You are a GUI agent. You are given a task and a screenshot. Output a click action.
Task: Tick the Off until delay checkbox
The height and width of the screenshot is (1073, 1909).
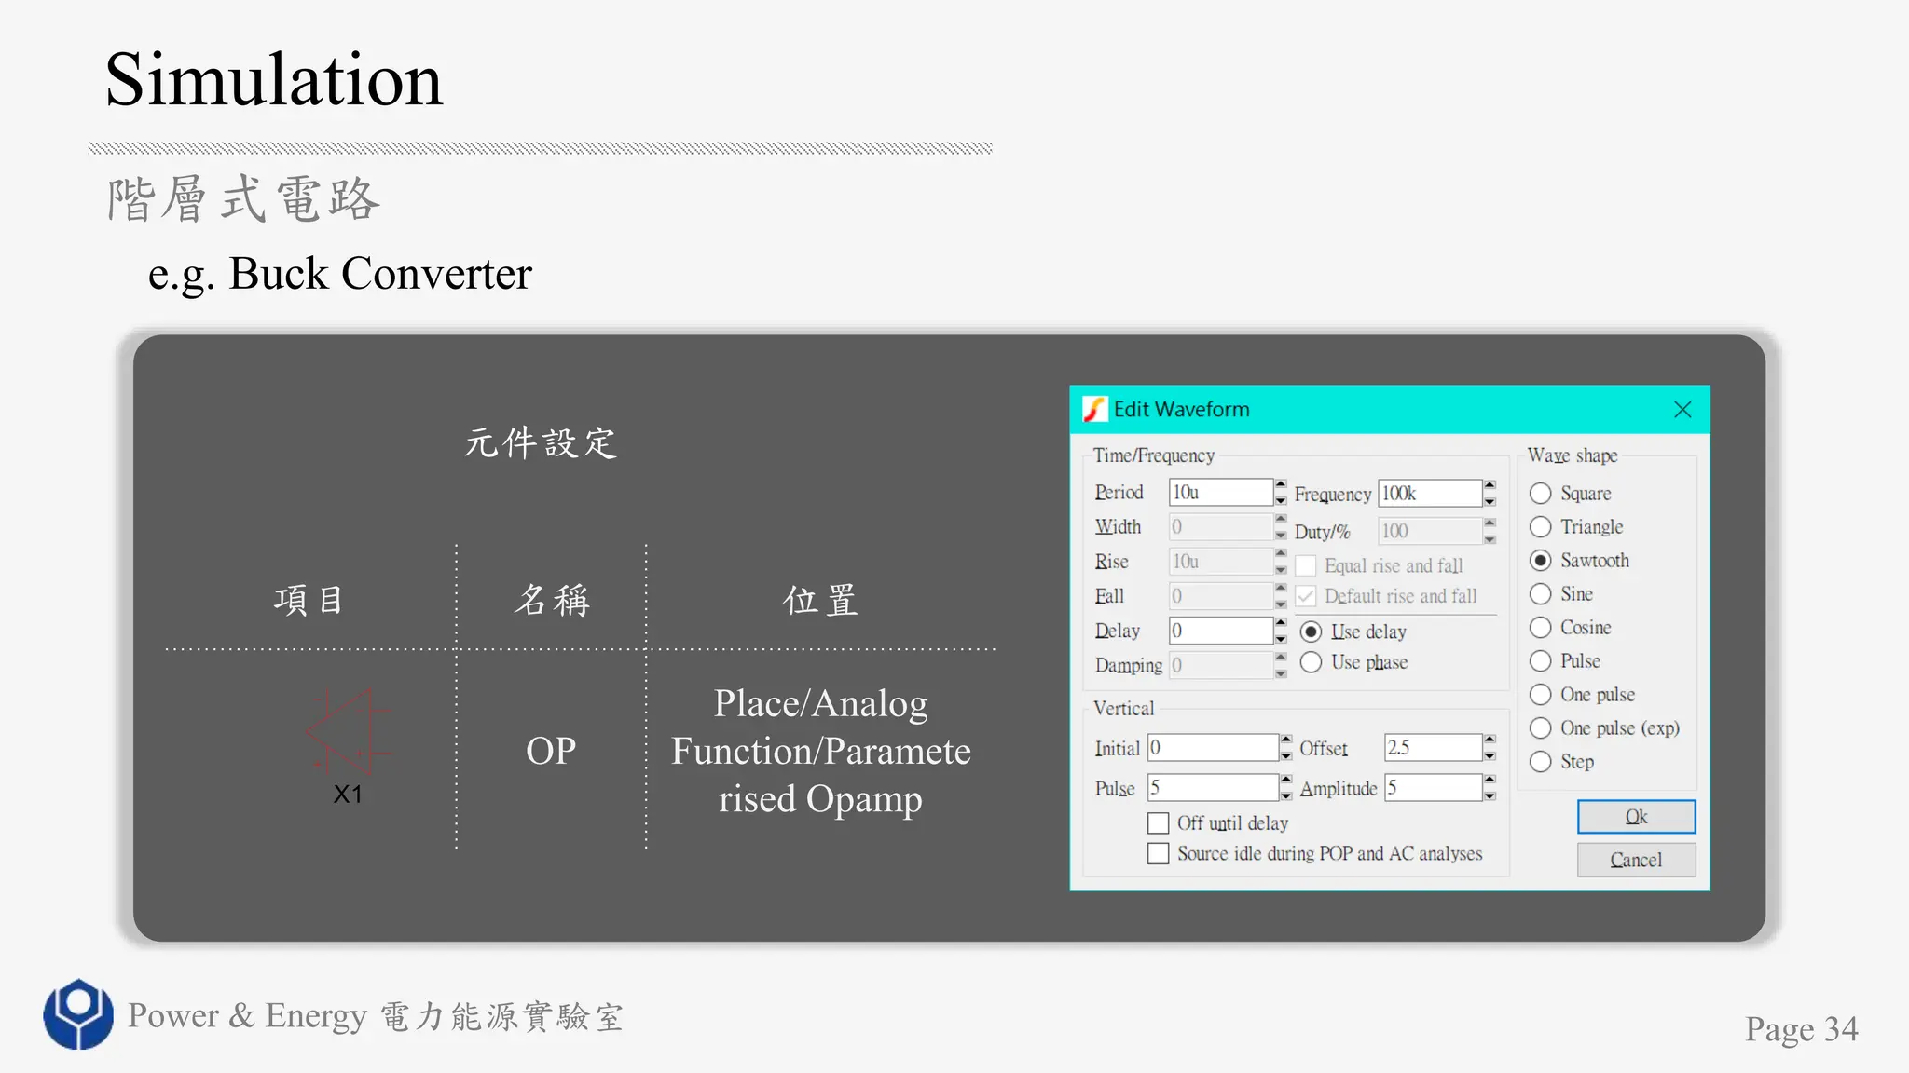tap(1159, 823)
